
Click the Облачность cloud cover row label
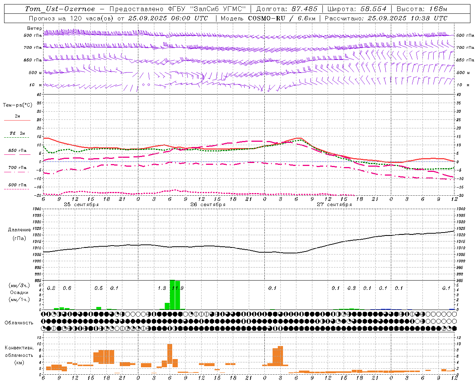click(x=19, y=323)
